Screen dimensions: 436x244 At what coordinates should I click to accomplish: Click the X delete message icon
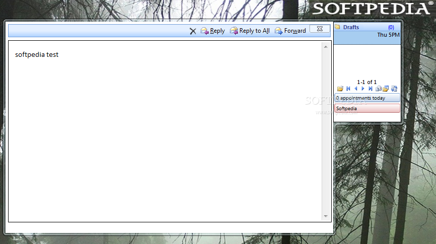pyautogui.click(x=193, y=31)
